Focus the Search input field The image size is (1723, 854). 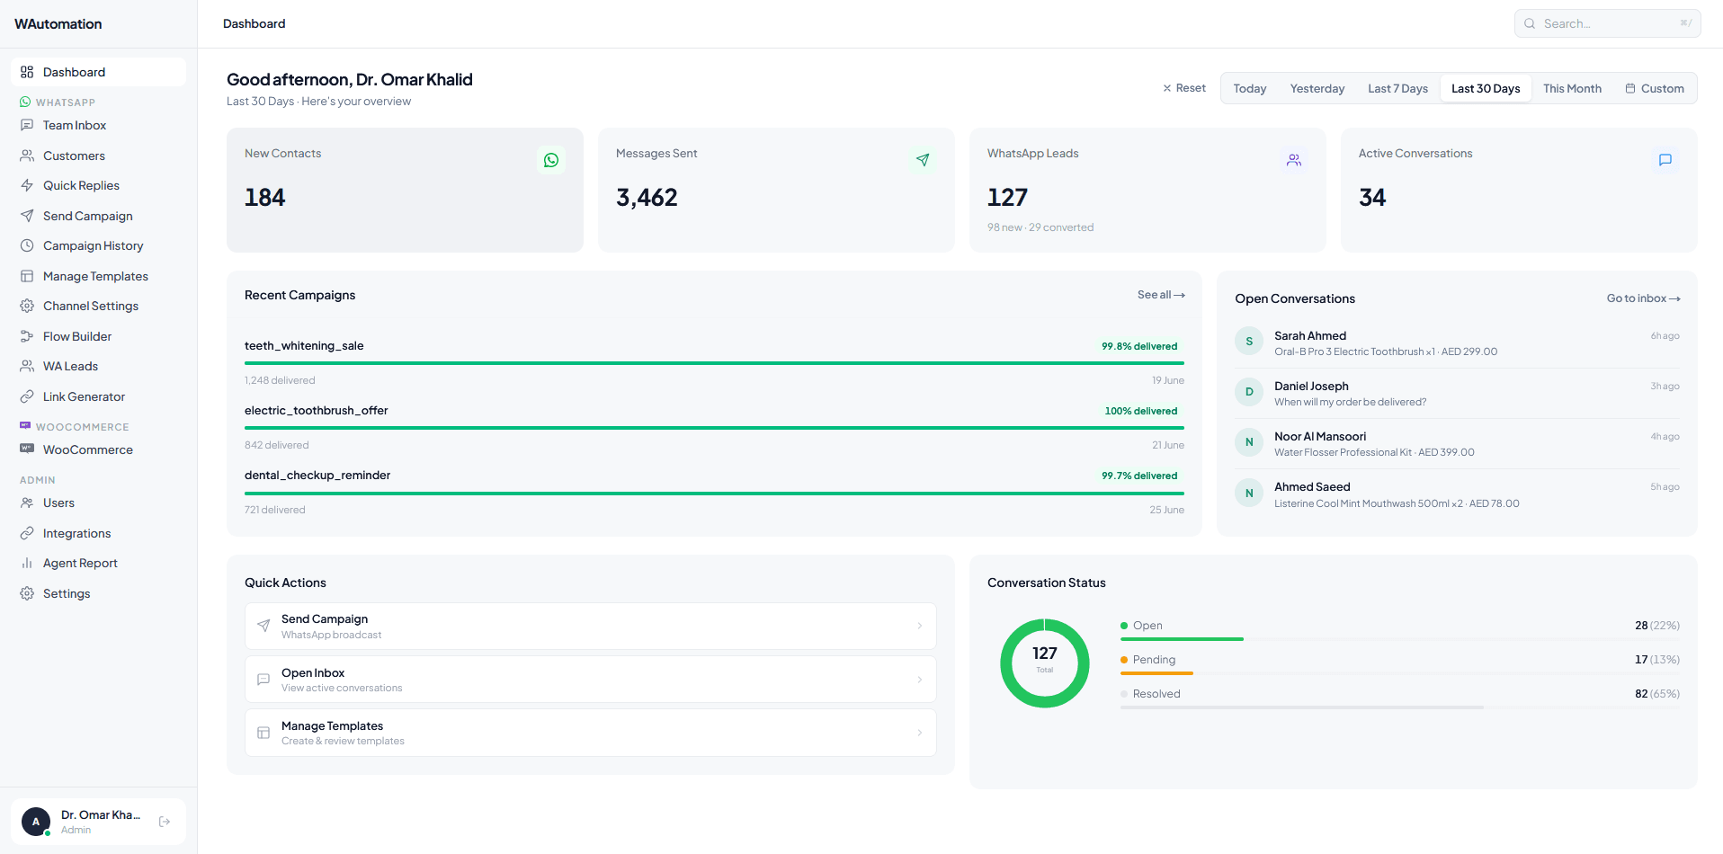[x=1608, y=23]
